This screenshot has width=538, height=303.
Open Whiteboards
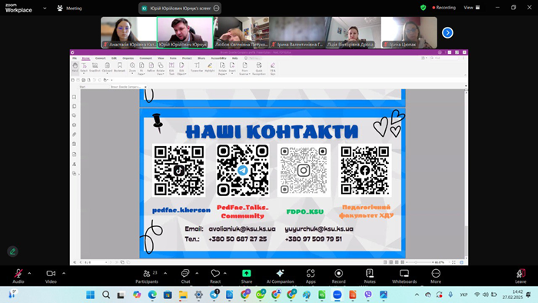pos(404,276)
